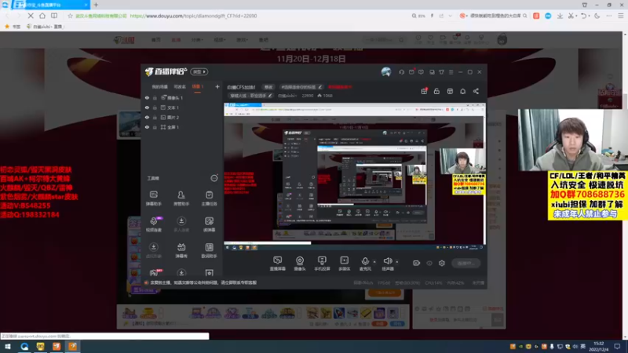The image size is (628, 353).
Task: Expand the 视频 menu on Douyu page
Action: click(219, 40)
